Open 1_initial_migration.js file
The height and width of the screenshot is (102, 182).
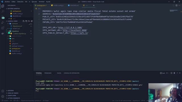19,34
